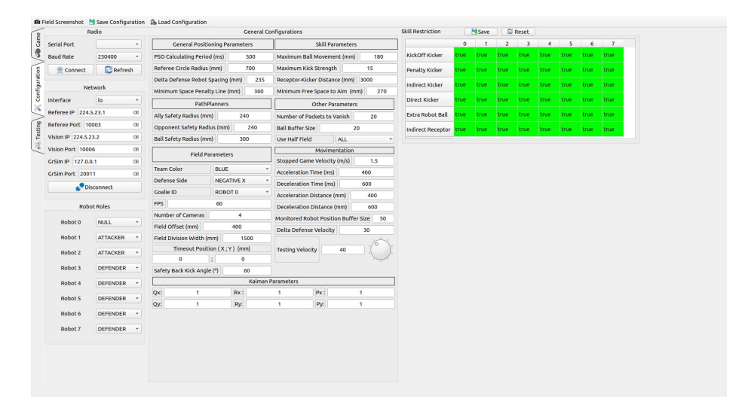
Task: Open the Goalie ID dropdown
Action: 242,192
